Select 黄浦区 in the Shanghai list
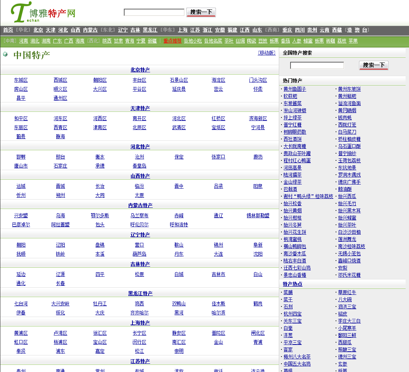409x372 pixels. [x=21, y=333]
